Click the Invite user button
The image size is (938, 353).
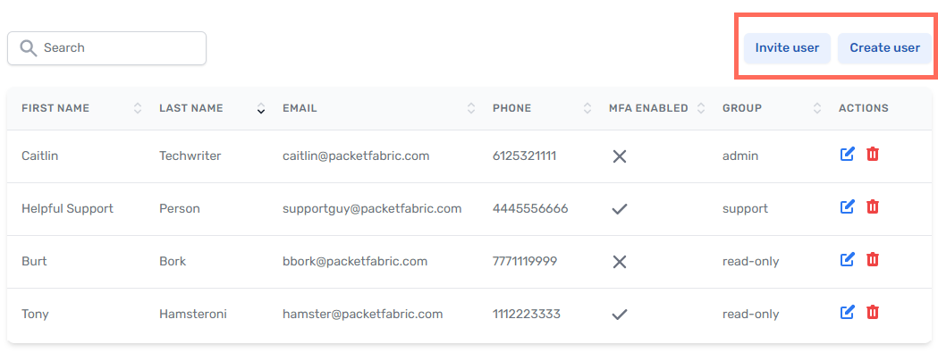pyautogui.click(x=787, y=48)
